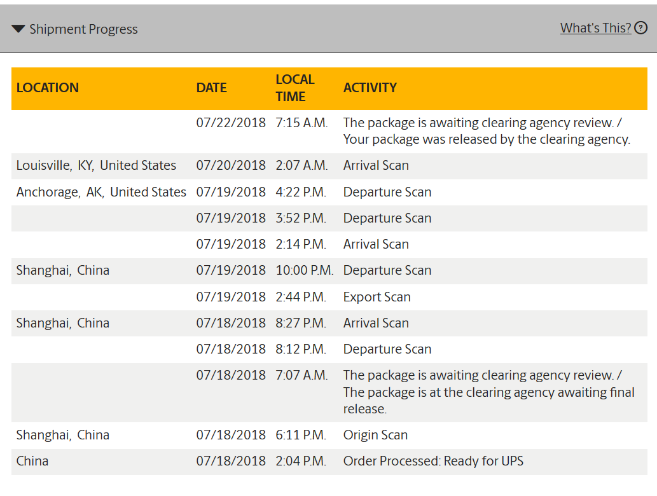Click the question mark help icon
Screen dimensions: 657x496
pyautogui.click(x=640, y=28)
